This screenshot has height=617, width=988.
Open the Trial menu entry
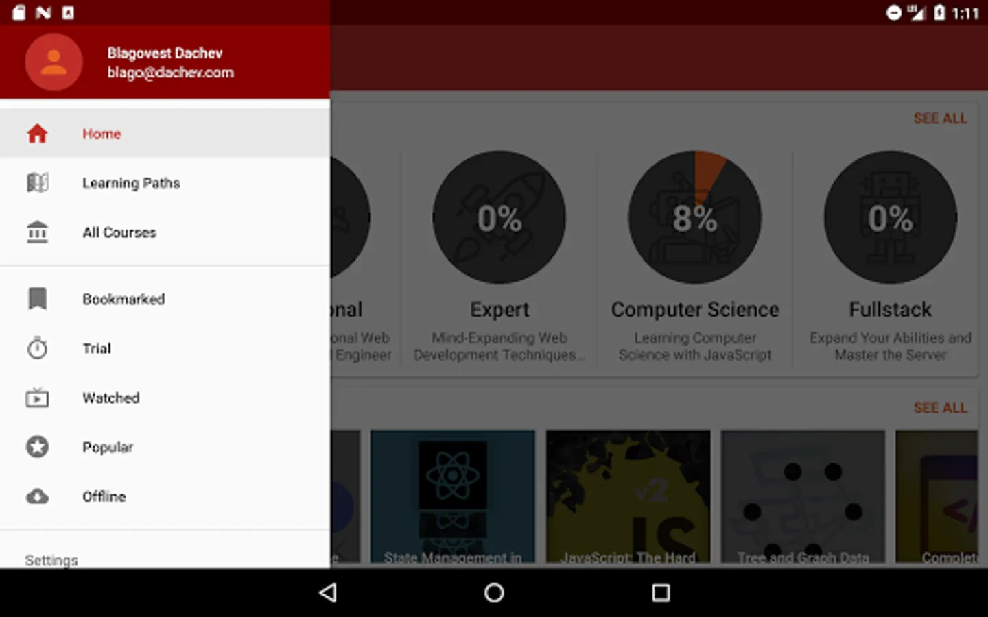[x=165, y=348]
